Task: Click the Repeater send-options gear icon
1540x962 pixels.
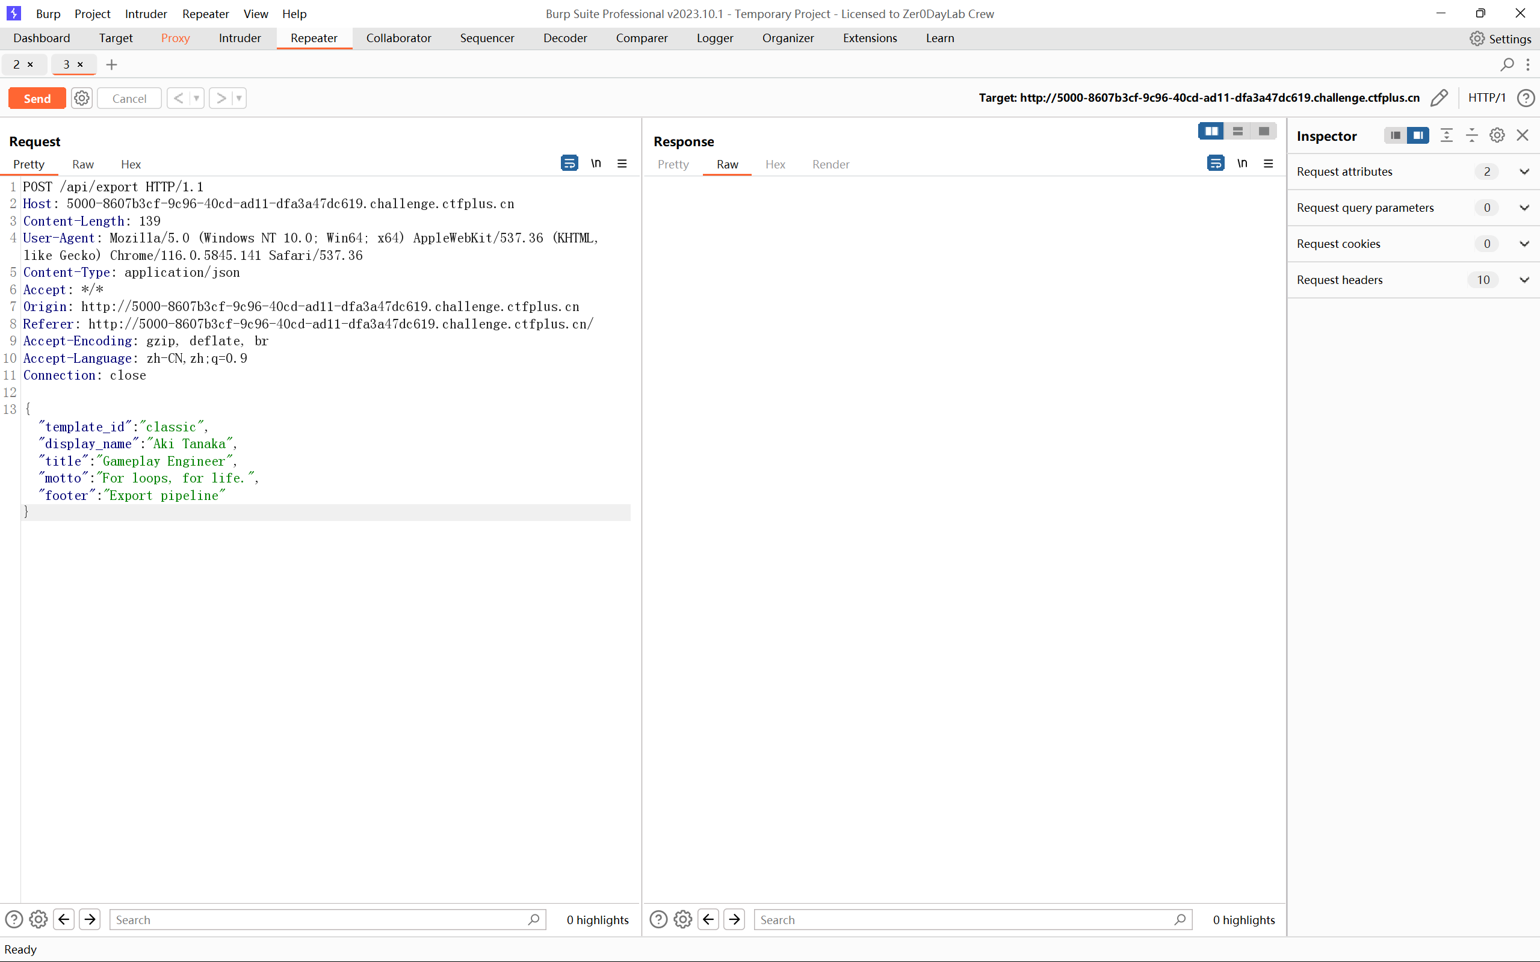Action: tap(81, 98)
